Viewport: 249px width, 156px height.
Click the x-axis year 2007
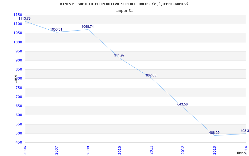57,150
